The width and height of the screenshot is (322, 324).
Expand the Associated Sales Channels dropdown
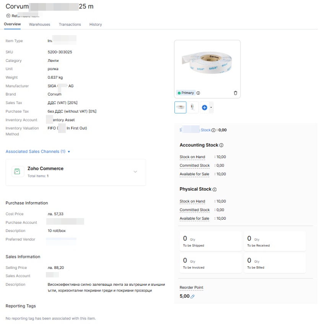click(x=68, y=151)
